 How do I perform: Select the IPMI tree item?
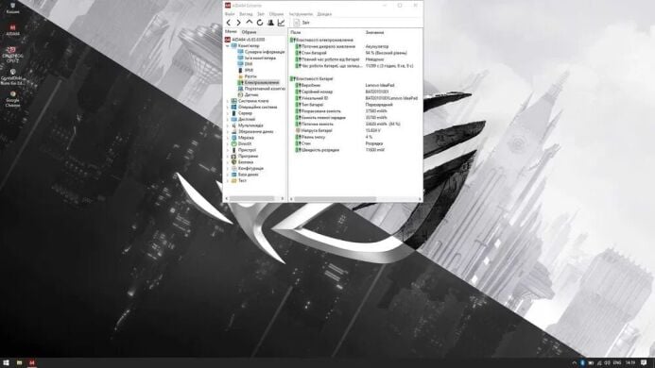(246, 71)
